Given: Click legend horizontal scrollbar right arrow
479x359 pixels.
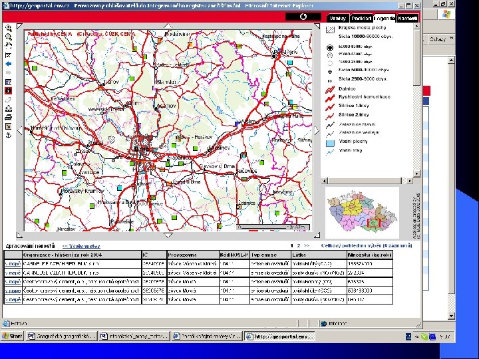Looking at the screenshot, I should pos(410,181).
